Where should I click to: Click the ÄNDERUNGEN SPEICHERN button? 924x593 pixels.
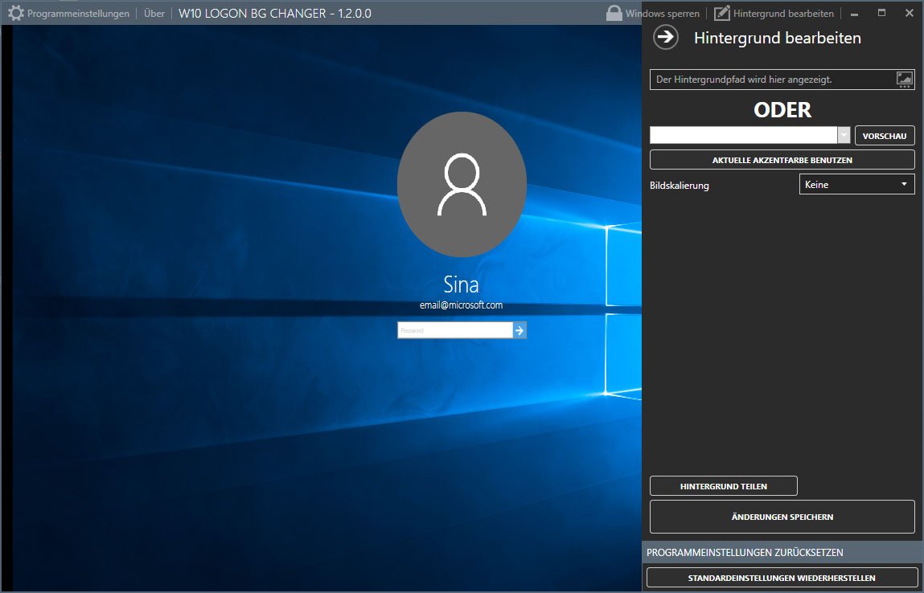click(x=782, y=517)
